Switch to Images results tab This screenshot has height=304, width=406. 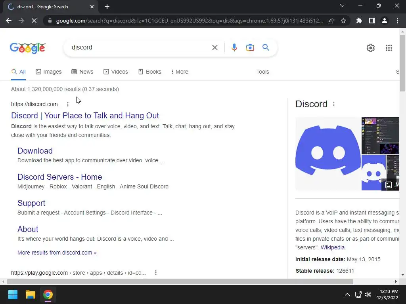49,72
